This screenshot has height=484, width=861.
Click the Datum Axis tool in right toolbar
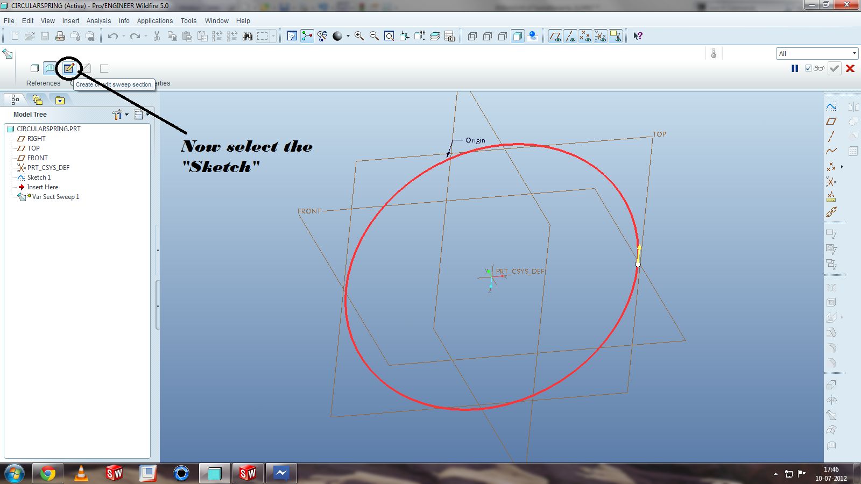831,137
